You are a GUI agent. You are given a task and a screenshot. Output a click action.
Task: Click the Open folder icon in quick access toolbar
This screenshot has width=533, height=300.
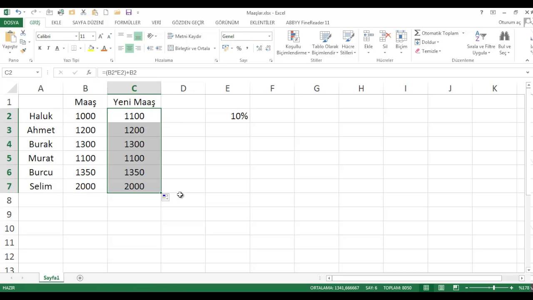coord(117,12)
